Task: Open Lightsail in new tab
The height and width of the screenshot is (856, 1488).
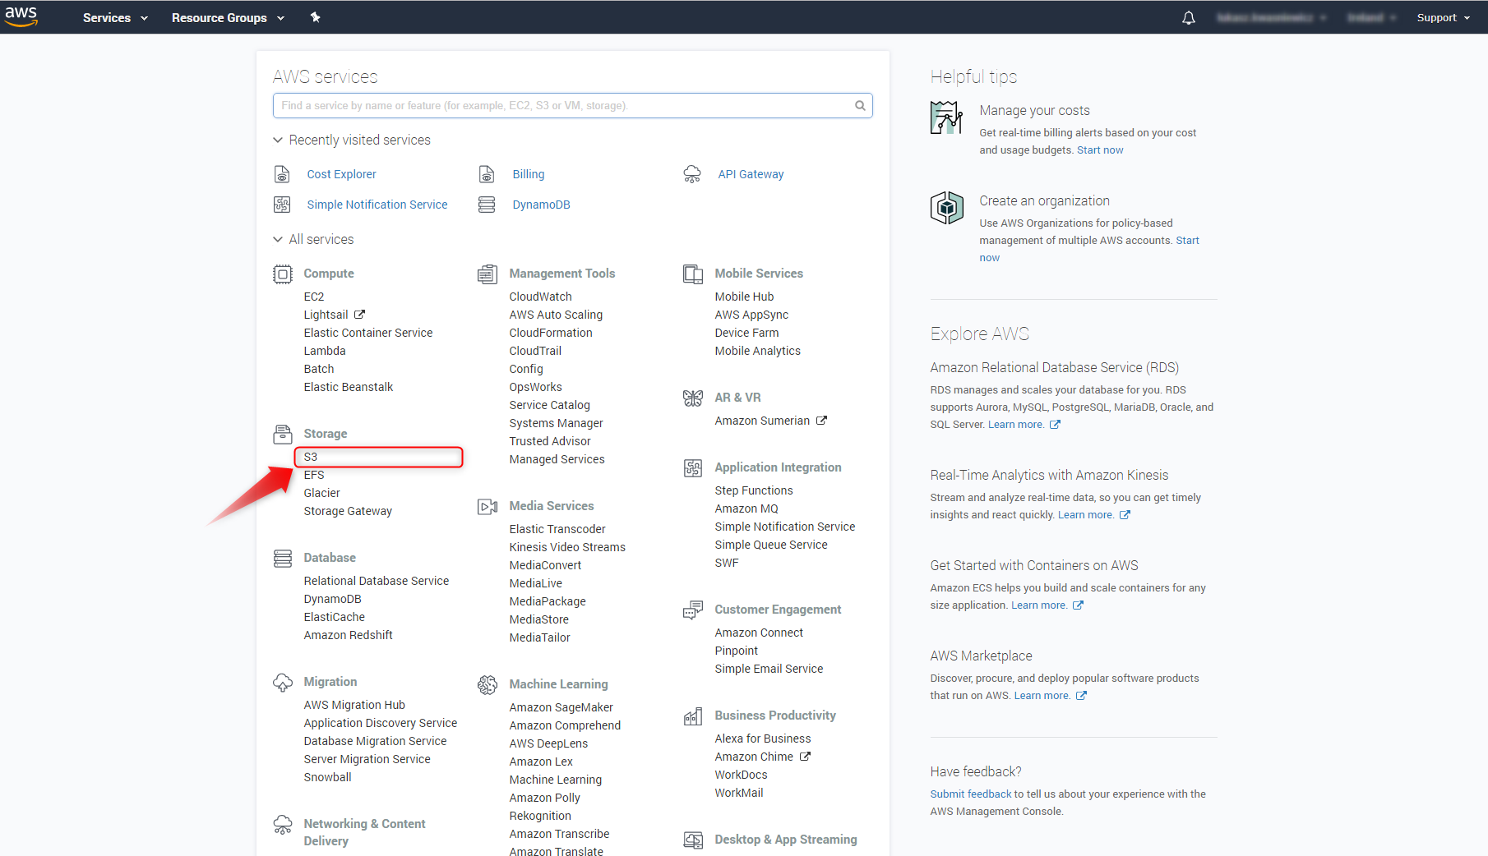Action: point(334,315)
